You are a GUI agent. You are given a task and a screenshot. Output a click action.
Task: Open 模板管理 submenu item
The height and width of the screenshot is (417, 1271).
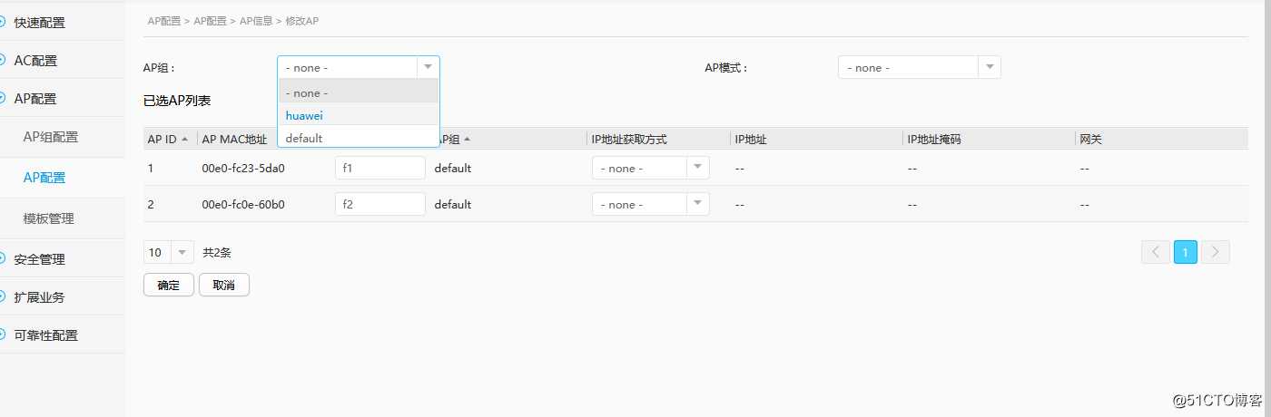tap(48, 218)
